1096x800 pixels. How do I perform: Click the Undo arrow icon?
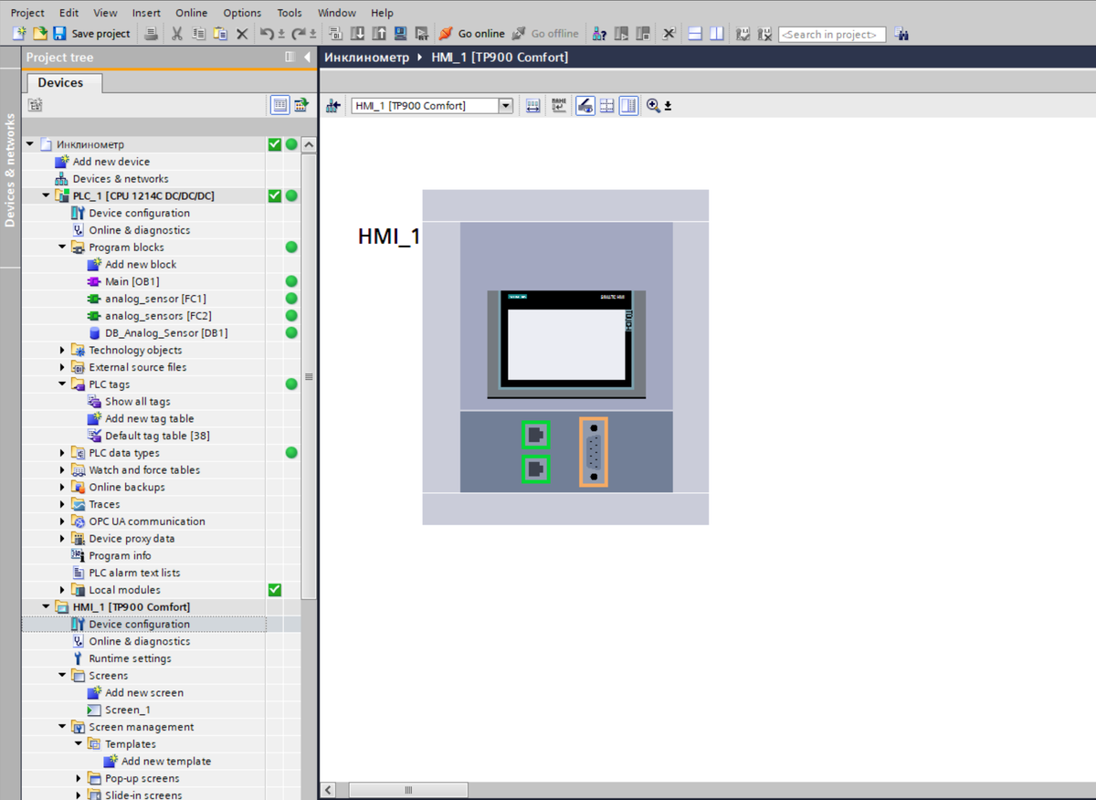tap(266, 34)
